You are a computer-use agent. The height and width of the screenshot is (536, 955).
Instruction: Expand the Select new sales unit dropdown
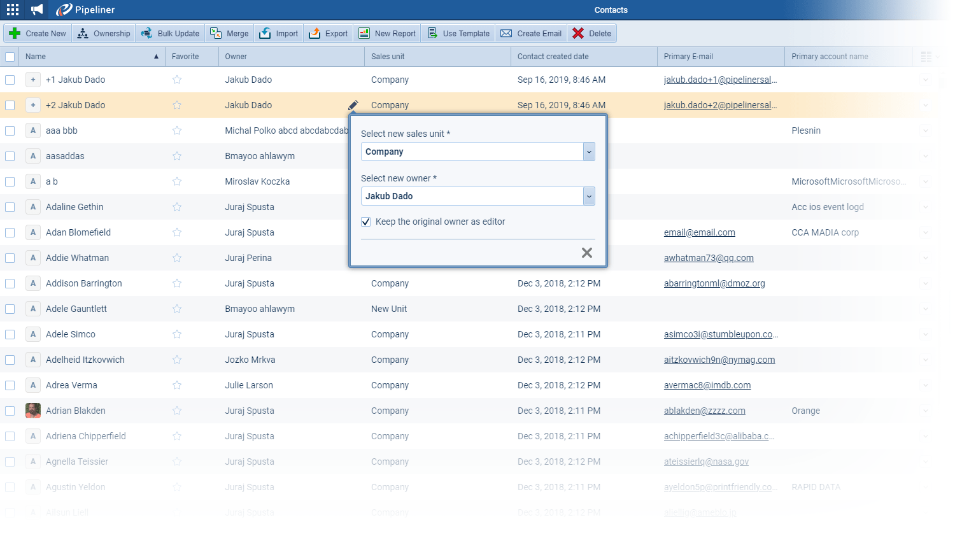589,152
